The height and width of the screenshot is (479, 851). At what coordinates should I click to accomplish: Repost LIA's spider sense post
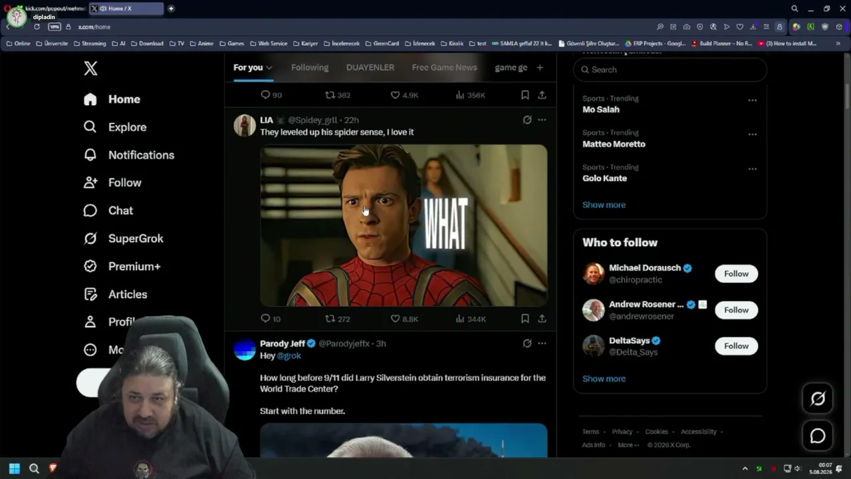(x=336, y=319)
